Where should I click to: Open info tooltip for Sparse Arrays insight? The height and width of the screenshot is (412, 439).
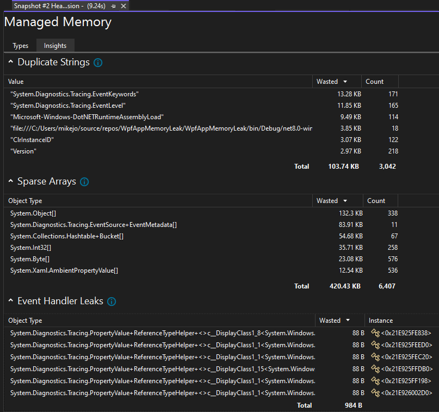pos(84,182)
